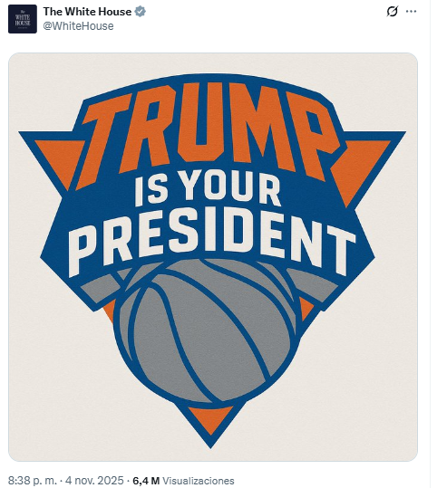Image resolution: width=437 pixels, height=488 pixels.
Task: Click the white PRESIDENT lettering in image
Action: pos(212,241)
